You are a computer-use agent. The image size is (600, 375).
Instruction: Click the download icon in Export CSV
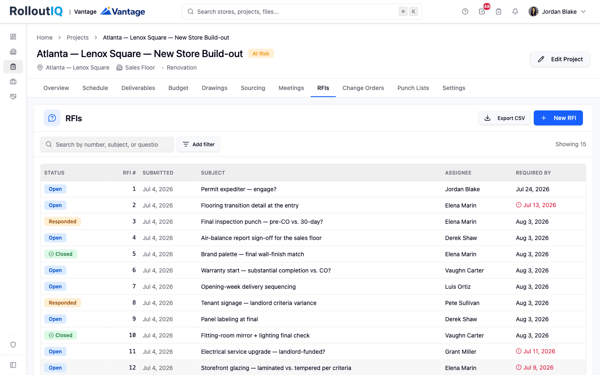point(487,118)
